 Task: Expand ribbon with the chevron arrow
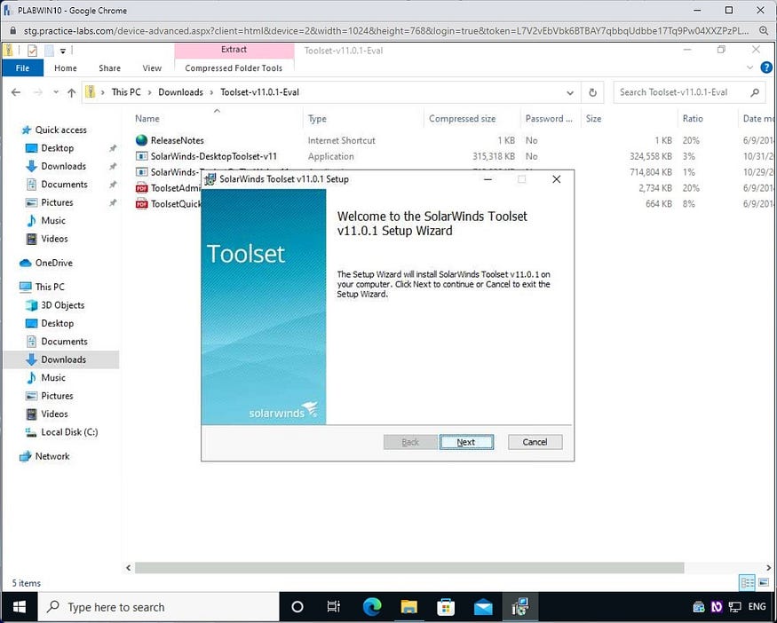(x=749, y=67)
